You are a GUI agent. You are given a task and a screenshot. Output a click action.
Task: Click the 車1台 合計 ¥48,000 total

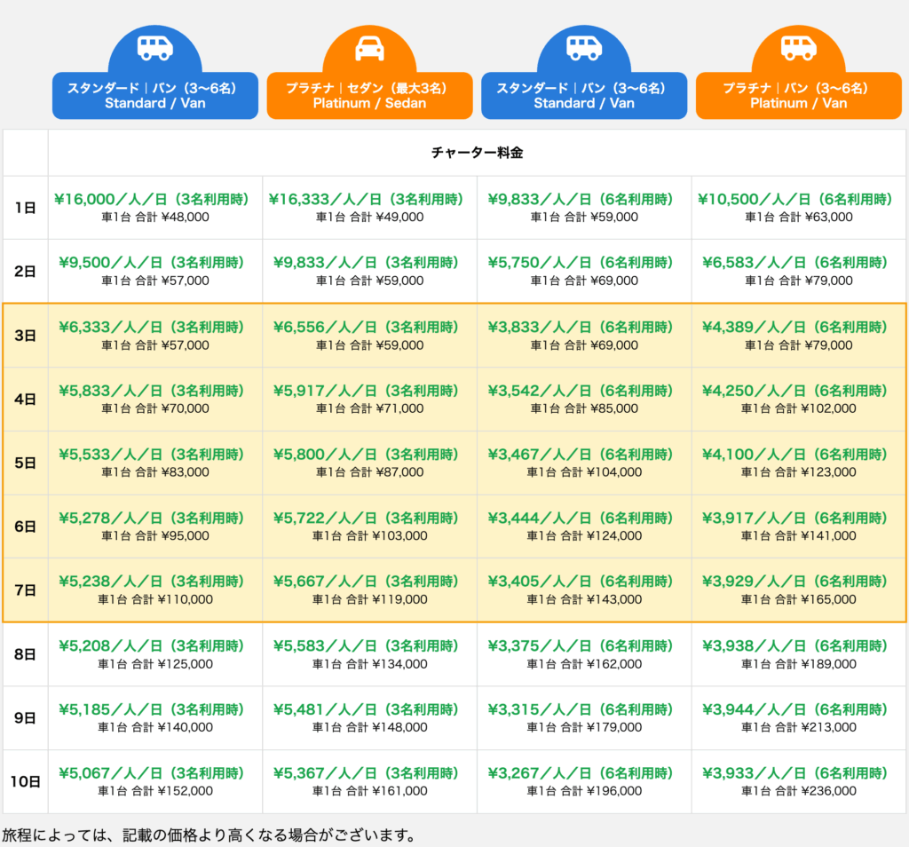[154, 217]
